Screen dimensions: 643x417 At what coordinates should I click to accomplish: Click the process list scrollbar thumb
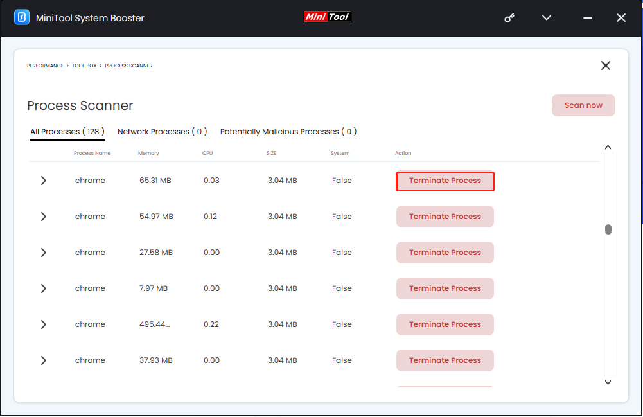coord(608,229)
